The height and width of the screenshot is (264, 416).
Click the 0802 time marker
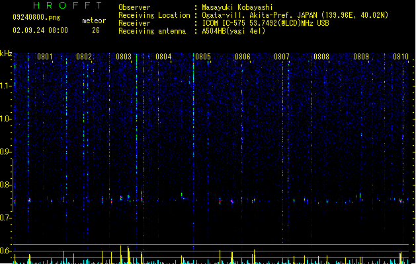click(x=84, y=57)
